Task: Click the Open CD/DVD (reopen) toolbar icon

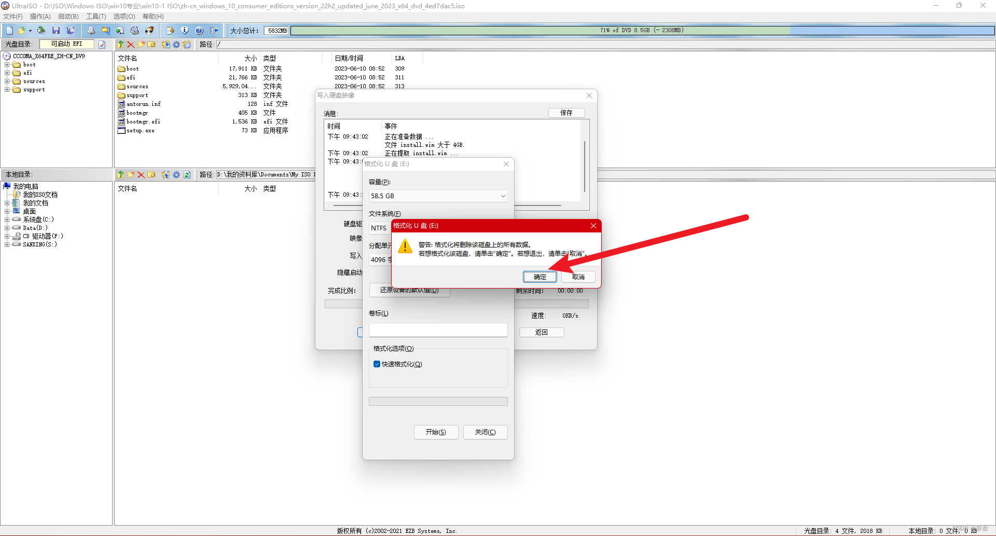Action: tap(41, 31)
